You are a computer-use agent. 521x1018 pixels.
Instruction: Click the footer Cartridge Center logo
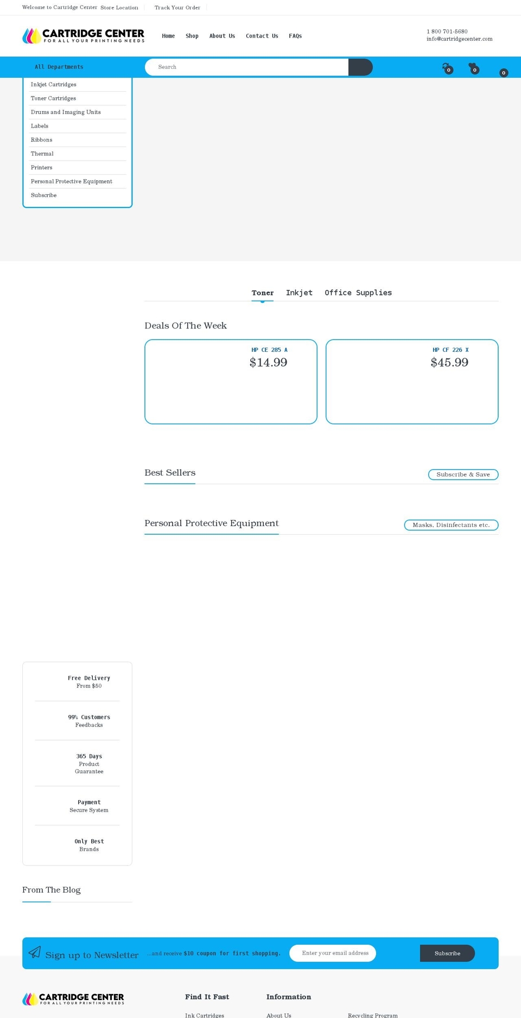(x=73, y=998)
